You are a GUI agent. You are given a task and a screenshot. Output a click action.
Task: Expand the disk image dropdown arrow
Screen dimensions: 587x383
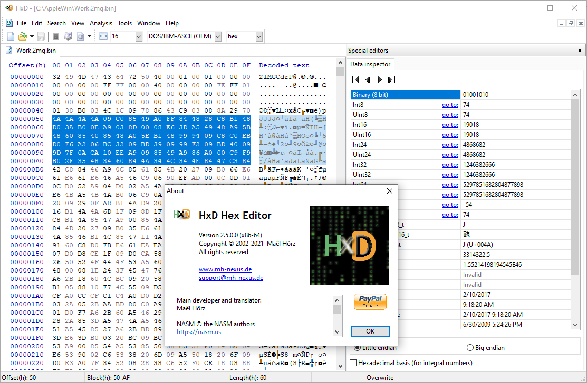[x=90, y=36]
